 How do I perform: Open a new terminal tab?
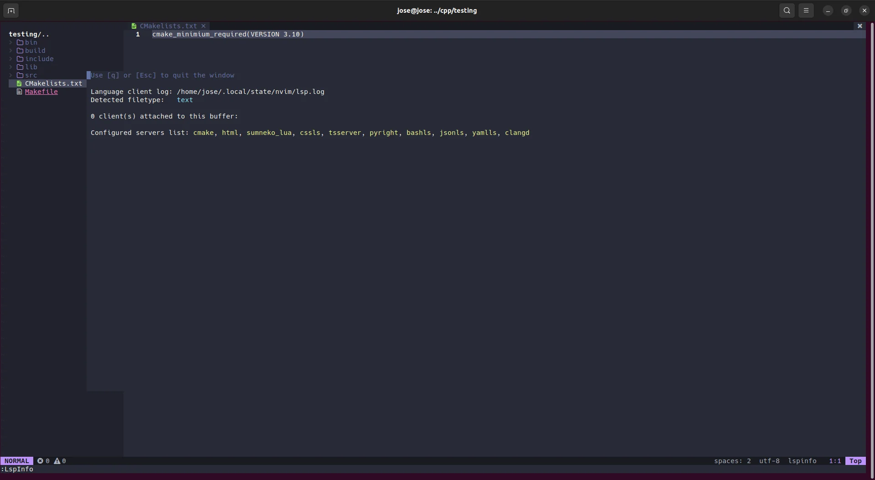[x=11, y=10]
